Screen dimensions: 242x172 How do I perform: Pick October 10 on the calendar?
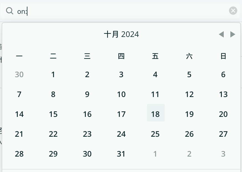[x=121, y=94]
